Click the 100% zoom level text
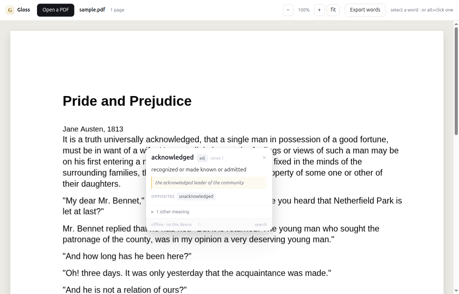This screenshot has height=294, width=459. pos(304,10)
